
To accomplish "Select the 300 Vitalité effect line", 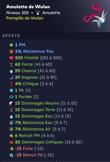I will click(35, 58).
